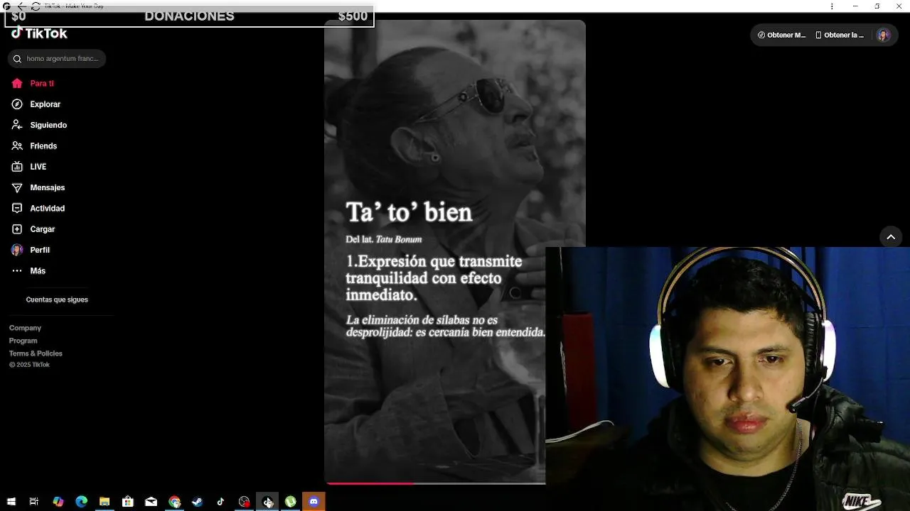Seek on the video progress bar
This screenshot has width=910, height=511.
435,483
